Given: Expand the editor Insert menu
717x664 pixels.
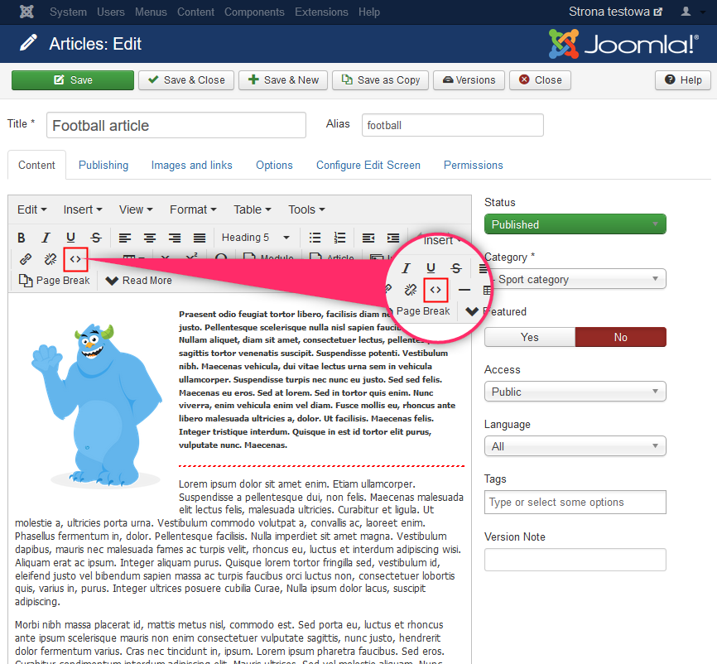Looking at the screenshot, I should point(83,209).
